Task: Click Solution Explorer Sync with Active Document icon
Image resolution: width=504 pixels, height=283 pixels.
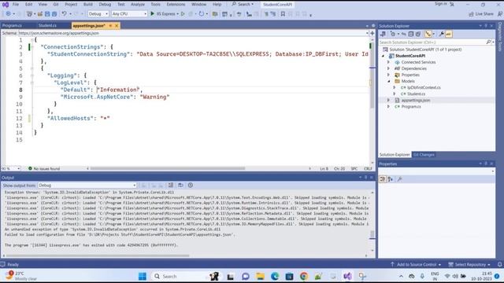Action: tap(403, 34)
